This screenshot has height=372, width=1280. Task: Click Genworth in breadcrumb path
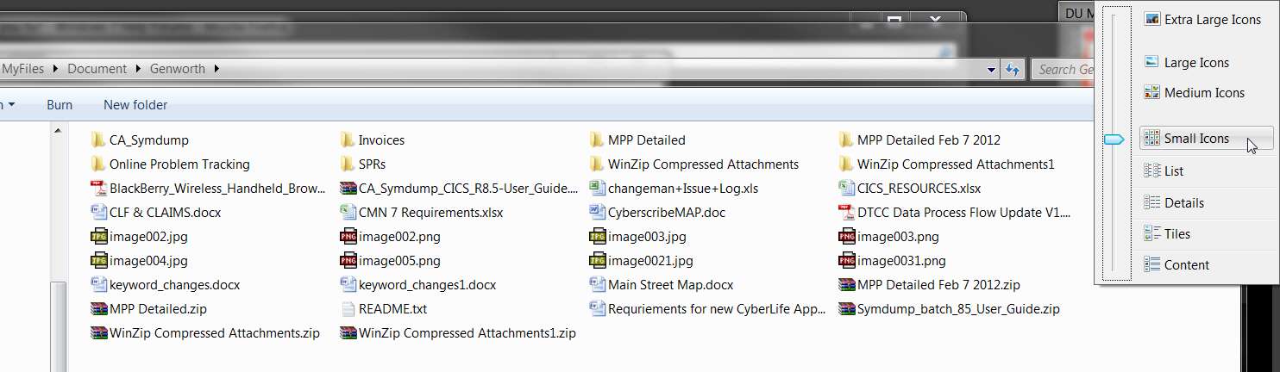click(x=178, y=69)
